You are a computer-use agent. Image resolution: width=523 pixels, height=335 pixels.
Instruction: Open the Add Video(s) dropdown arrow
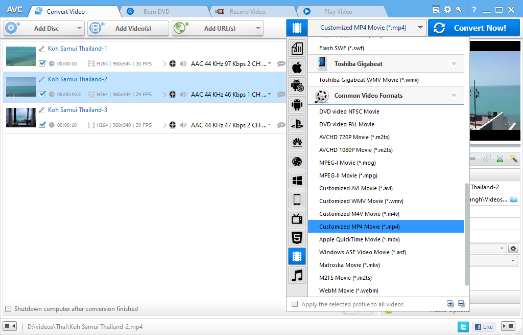tap(163, 28)
